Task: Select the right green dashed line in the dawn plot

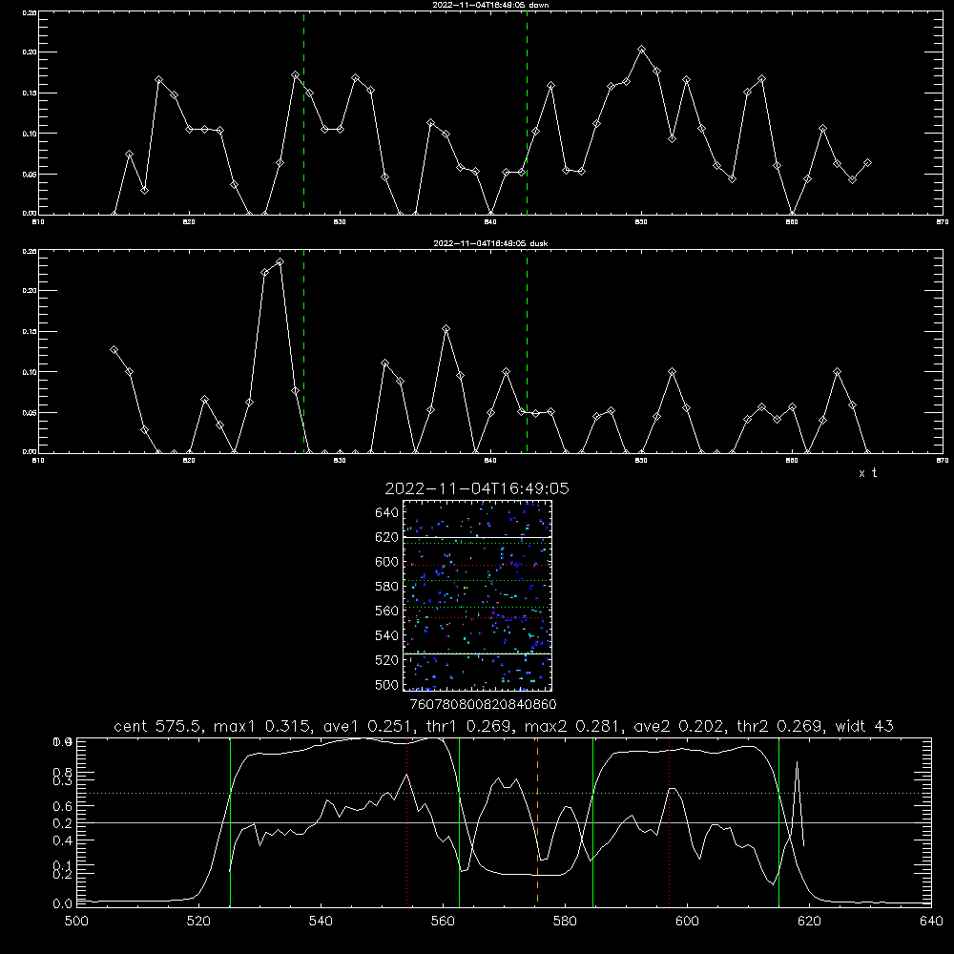Action: click(527, 113)
